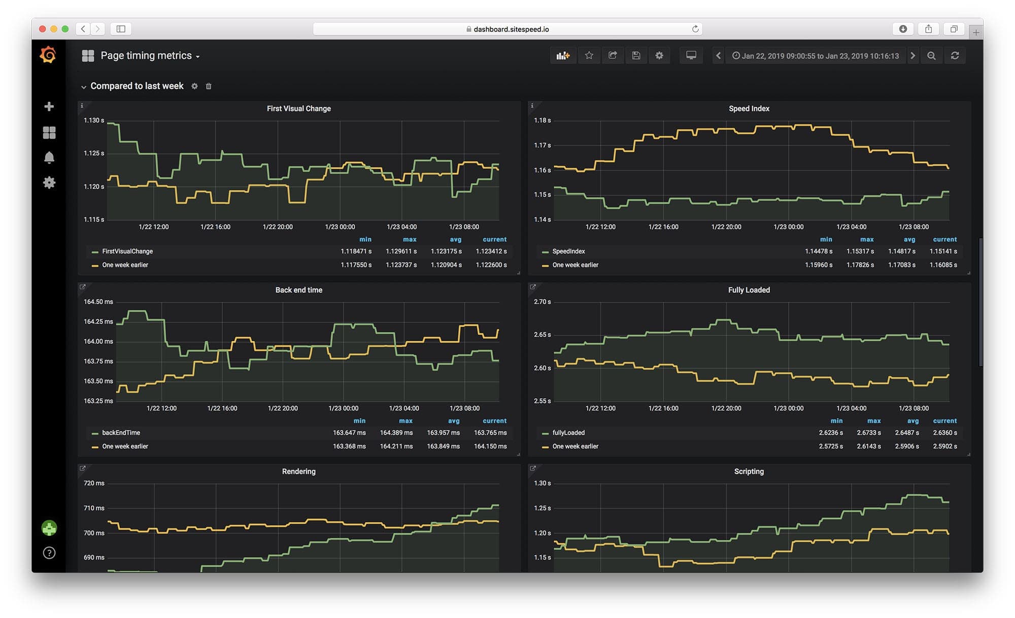This screenshot has height=618, width=1015.
Task: Open Alerting bell in sidebar
Action: tap(49, 157)
